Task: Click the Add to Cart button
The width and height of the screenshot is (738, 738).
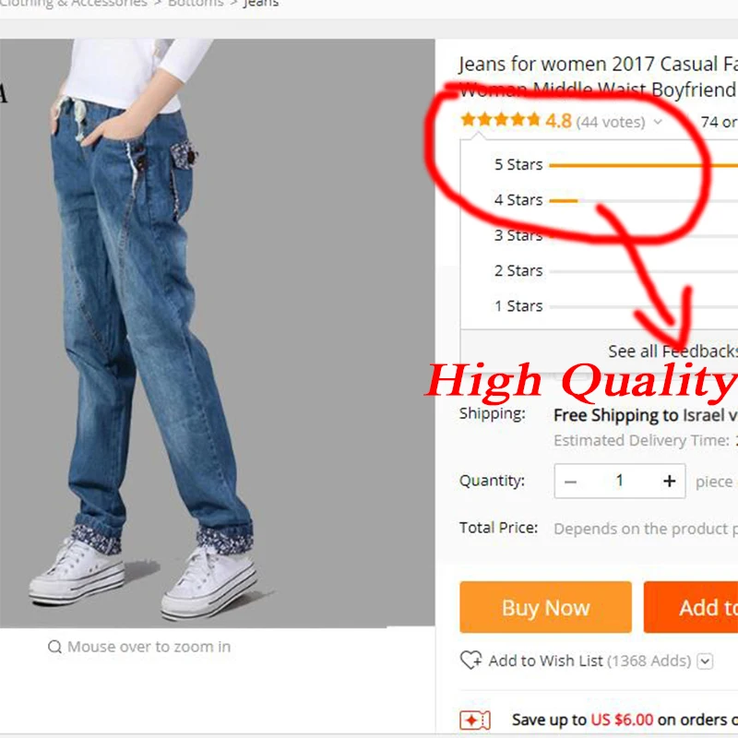Action: click(690, 607)
